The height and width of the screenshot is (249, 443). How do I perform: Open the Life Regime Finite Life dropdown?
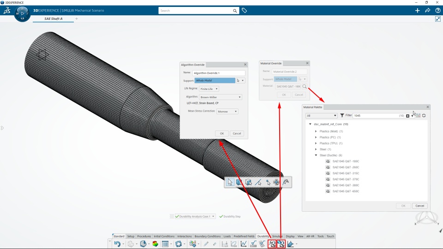pos(209,89)
